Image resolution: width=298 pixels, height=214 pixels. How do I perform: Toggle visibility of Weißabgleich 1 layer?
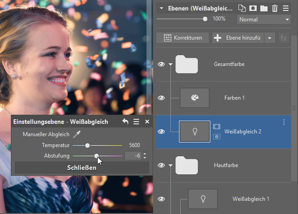[161, 199]
